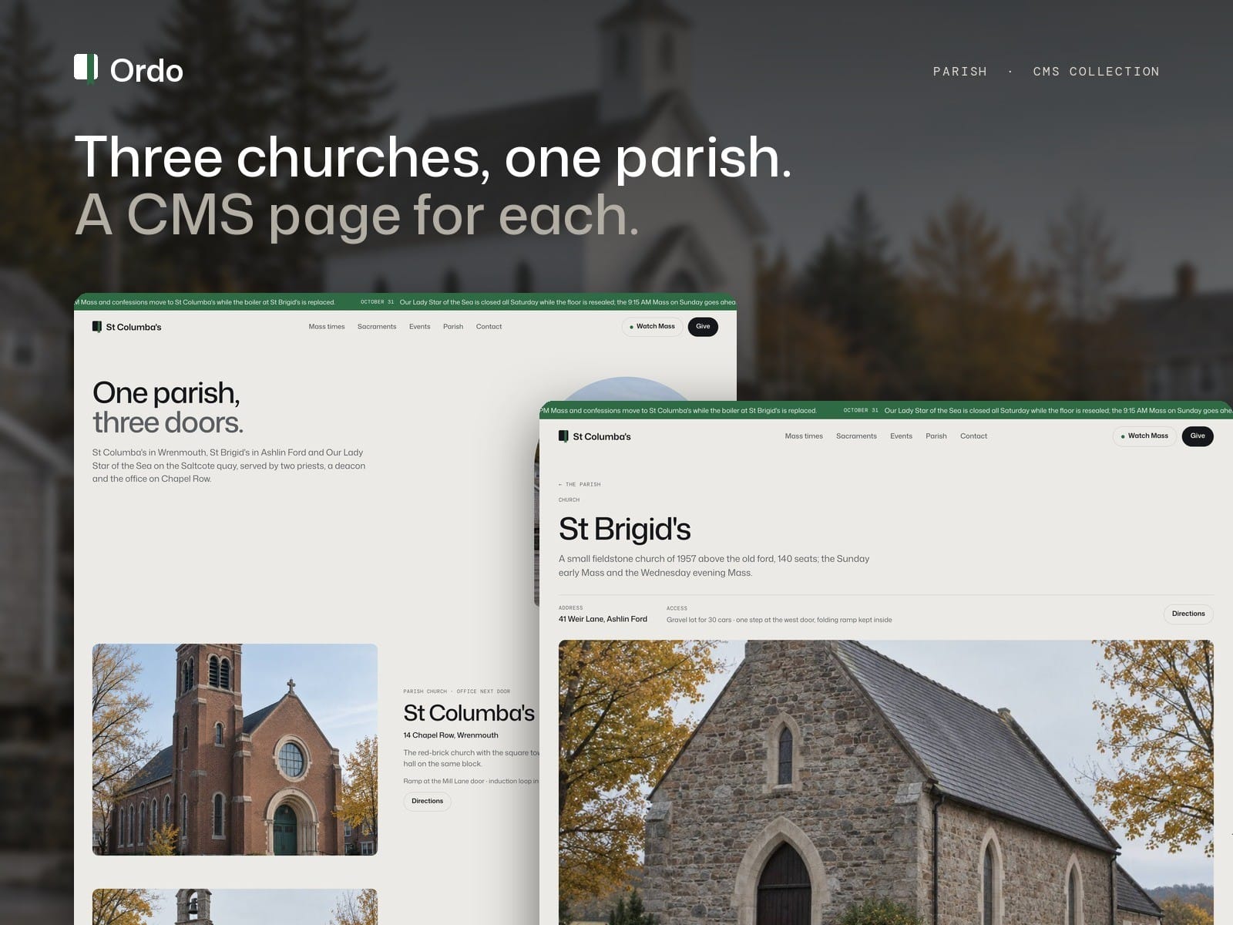Viewport: 1233px width, 925px height.
Task: Click Watch Mass on the St Brigid's page
Action: pyautogui.click(x=1144, y=436)
